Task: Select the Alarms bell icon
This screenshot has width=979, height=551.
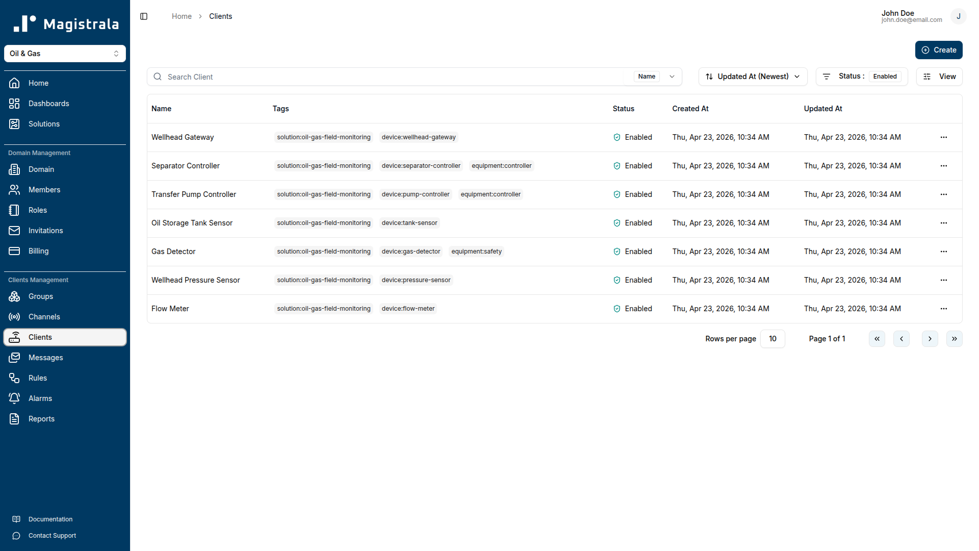Action: (14, 398)
